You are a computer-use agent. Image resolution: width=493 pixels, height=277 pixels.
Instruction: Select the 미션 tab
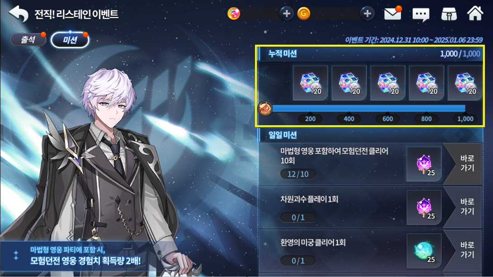pos(70,40)
